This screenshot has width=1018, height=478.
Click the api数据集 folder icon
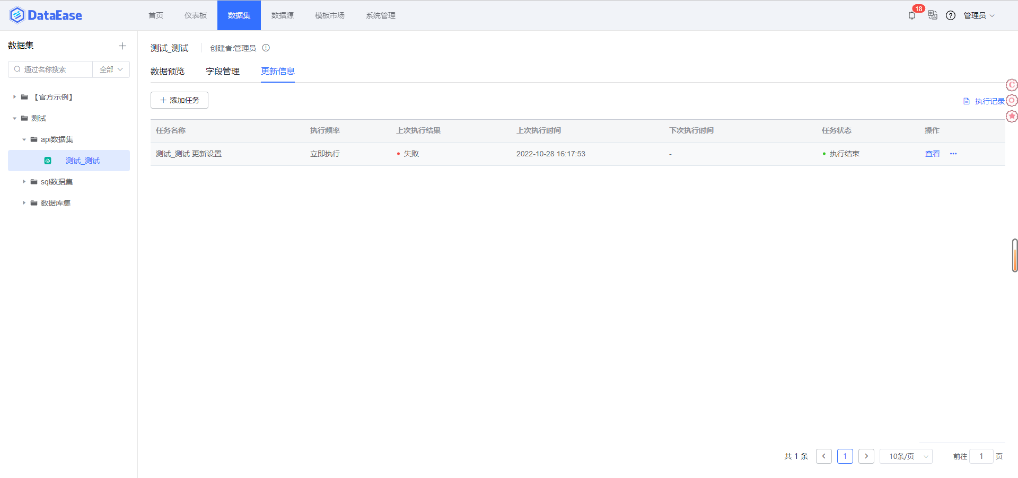coord(34,139)
